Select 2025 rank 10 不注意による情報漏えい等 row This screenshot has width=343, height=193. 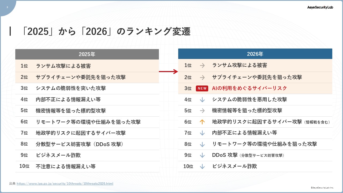pyautogui.click(x=87, y=166)
